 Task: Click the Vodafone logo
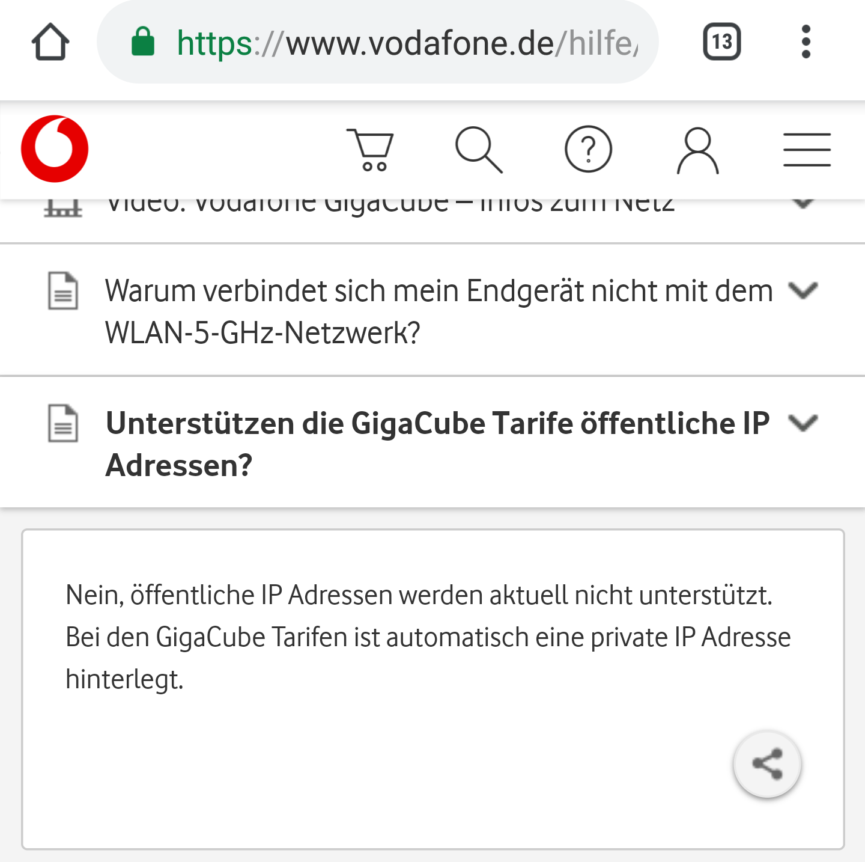point(55,149)
